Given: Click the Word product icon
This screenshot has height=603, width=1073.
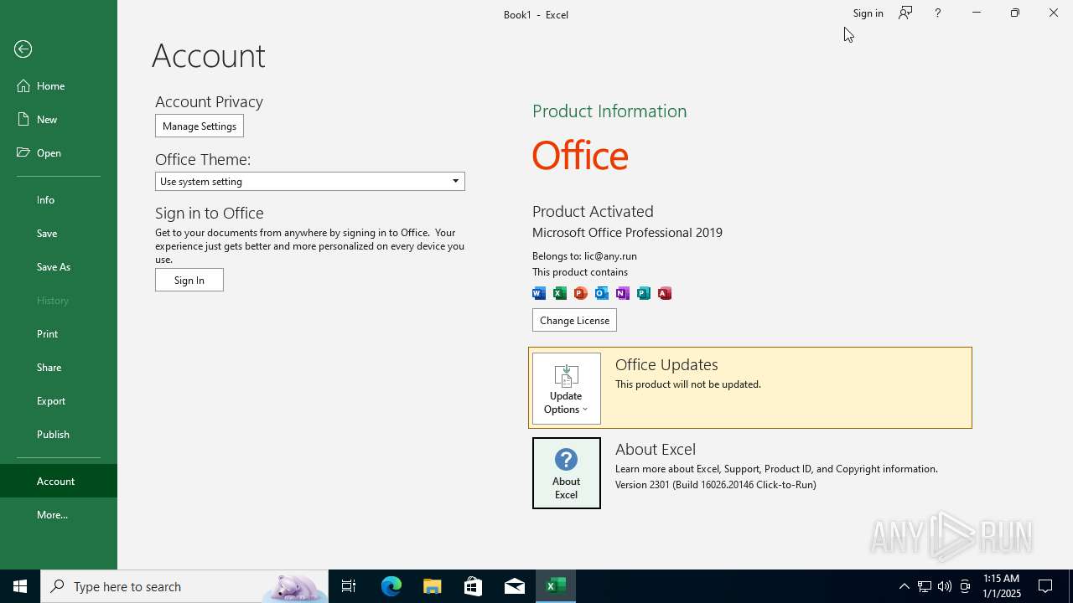Looking at the screenshot, I should coord(539,293).
